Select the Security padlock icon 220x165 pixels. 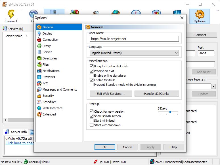(39, 96)
